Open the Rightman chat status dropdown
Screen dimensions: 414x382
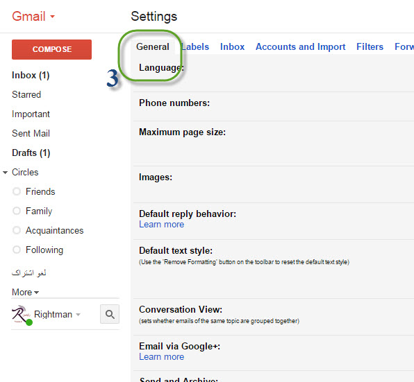point(78,315)
